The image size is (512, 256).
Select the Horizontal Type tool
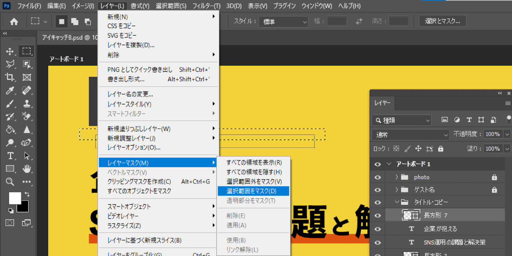(x=10, y=156)
